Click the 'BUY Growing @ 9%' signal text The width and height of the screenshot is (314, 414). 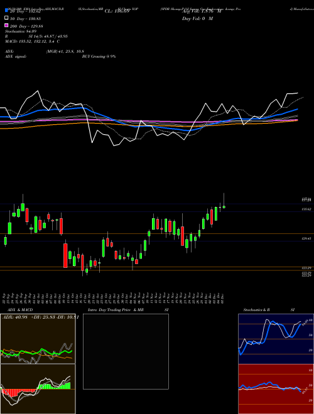pyautogui.click(x=99, y=56)
